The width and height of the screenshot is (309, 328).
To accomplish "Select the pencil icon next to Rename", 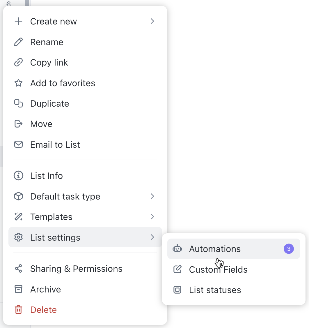I will (18, 42).
